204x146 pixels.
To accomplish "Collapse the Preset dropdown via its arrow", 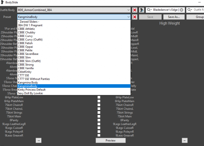I will (x=128, y=17).
